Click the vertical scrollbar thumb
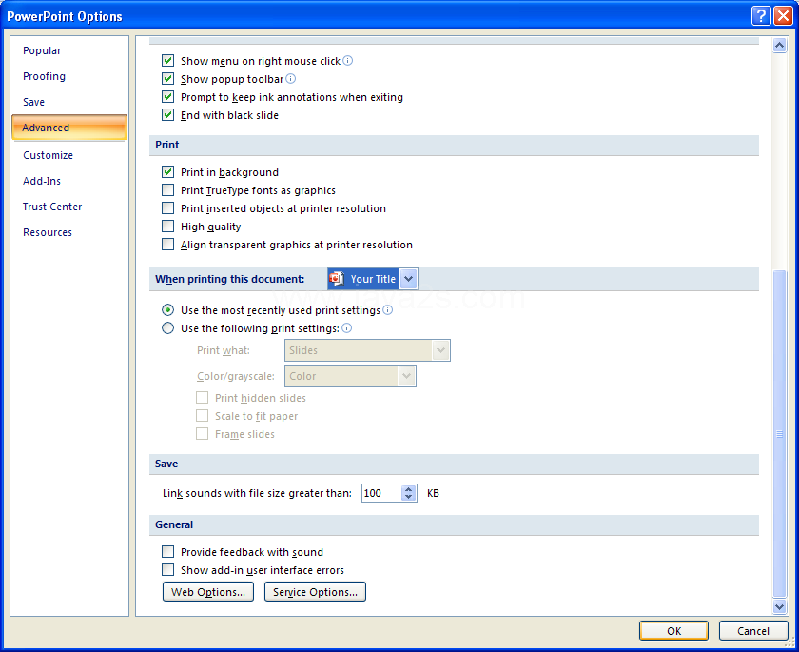The image size is (799, 652). (779, 433)
